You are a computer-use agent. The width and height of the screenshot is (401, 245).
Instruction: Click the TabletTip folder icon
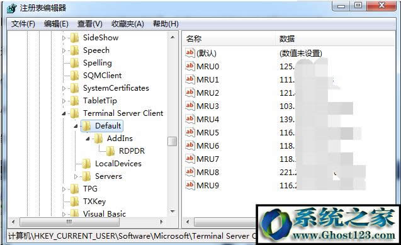(75, 101)
